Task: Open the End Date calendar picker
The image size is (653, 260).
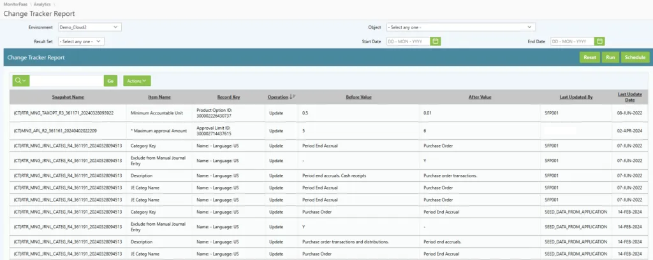Action: point(599,41)
